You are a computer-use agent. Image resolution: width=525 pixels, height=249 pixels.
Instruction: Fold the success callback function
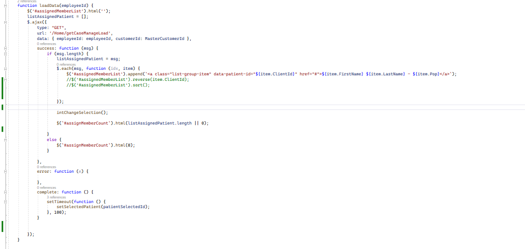click(5, 48)
